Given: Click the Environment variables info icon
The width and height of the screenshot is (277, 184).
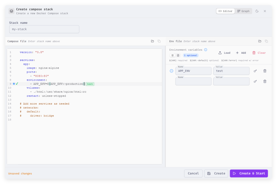Looking at the screenshot, I should tap(206, 50).
